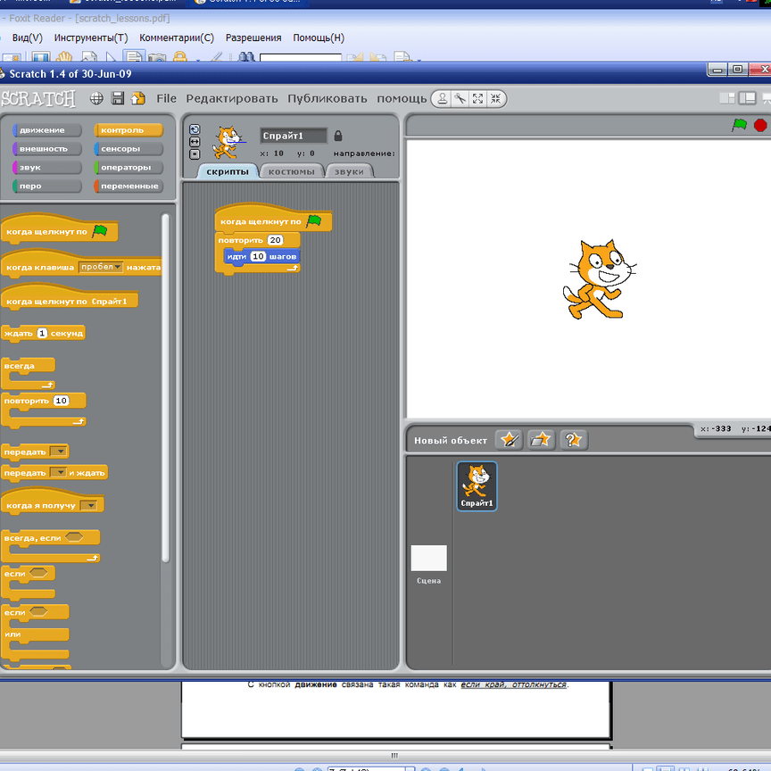The image size is (771, 771).
Task: Open the операторы block category
Action: point(128,168)
